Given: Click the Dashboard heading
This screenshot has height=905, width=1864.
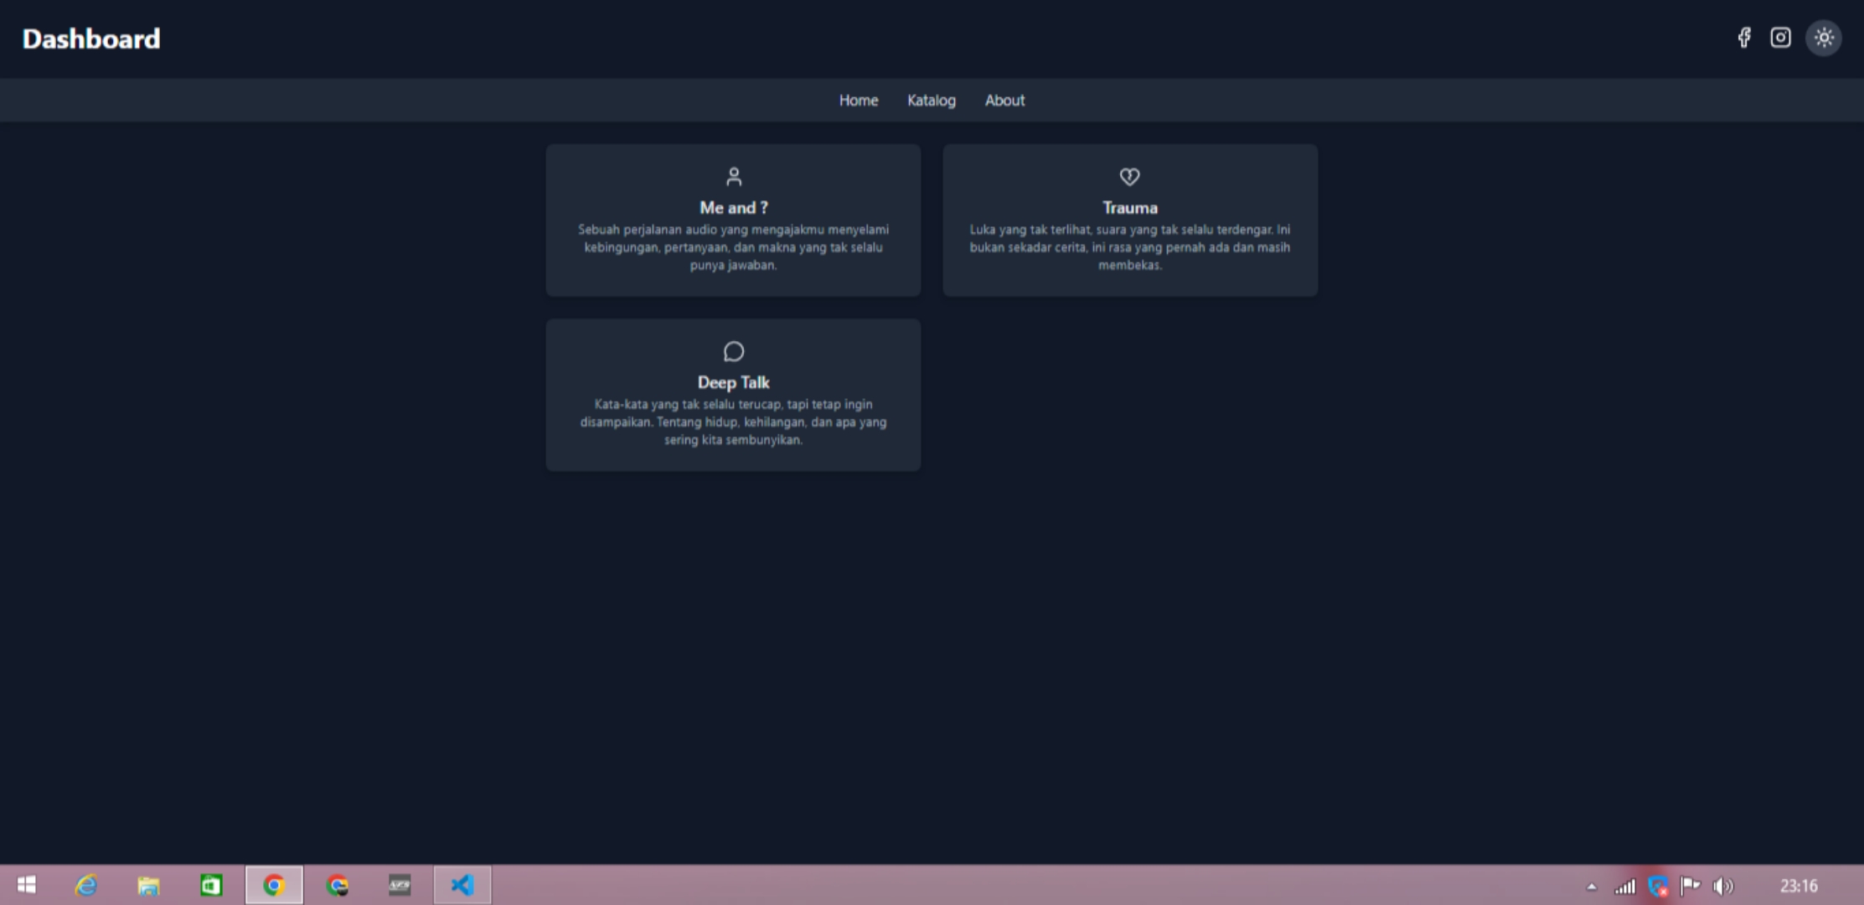Looking at the screenshot, I should [x=90, y=39].
